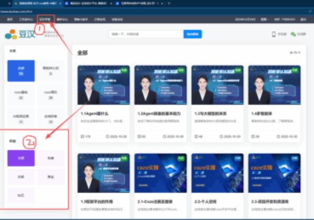Click the green WeChat icon in the header
This screenshot has height=220, width=314.
[x=294, y=34]
